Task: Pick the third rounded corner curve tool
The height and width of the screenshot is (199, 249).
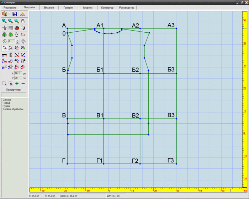Action: click(x=17, y=61)
